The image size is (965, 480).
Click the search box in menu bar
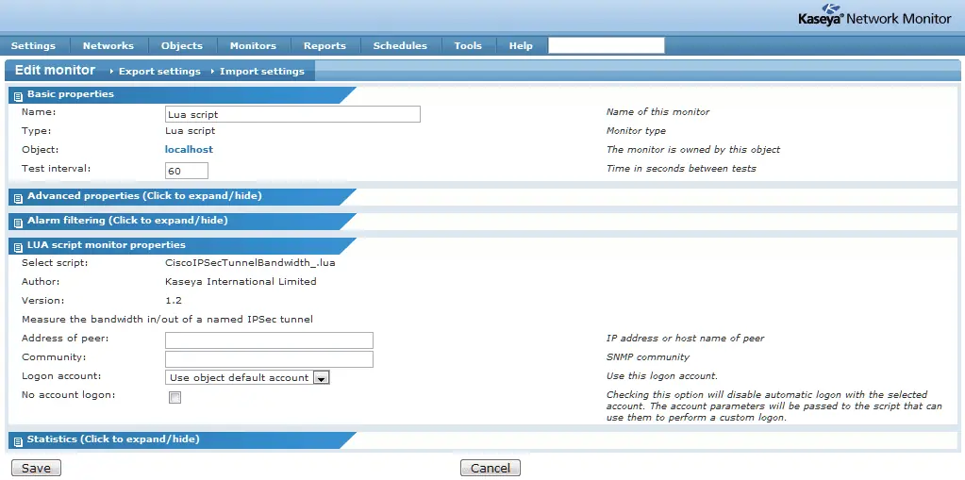[607, 45]
